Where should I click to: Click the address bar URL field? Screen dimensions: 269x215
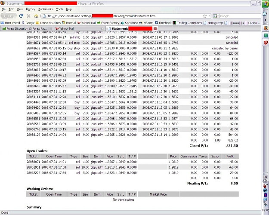pos(124,16)
